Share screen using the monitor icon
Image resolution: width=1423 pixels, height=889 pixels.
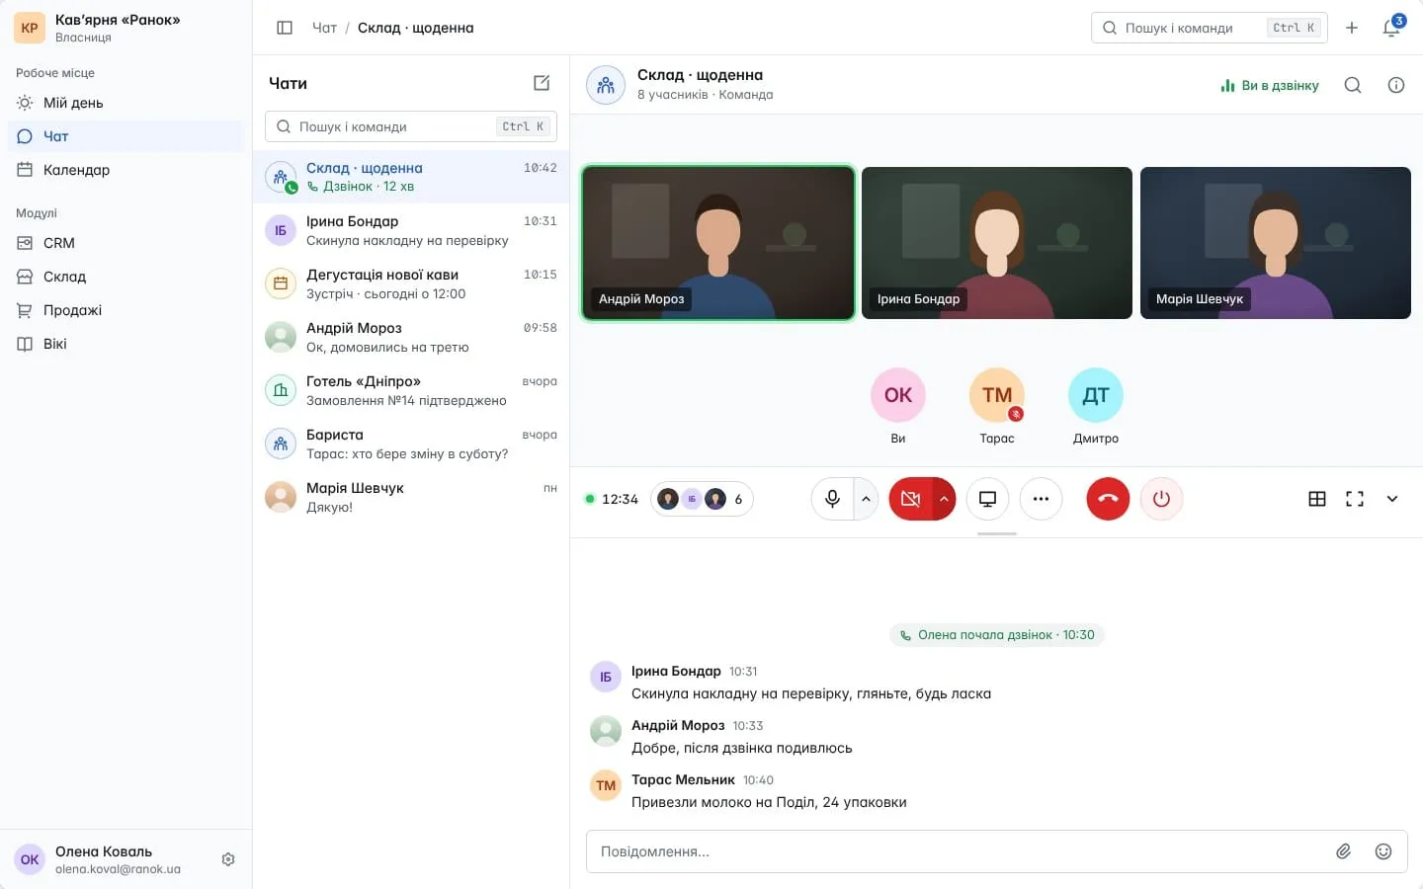(987, 499)
